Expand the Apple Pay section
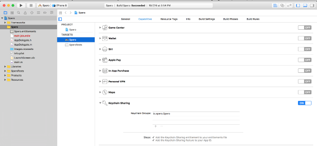317x146 pixels. (x=100, y=60)
